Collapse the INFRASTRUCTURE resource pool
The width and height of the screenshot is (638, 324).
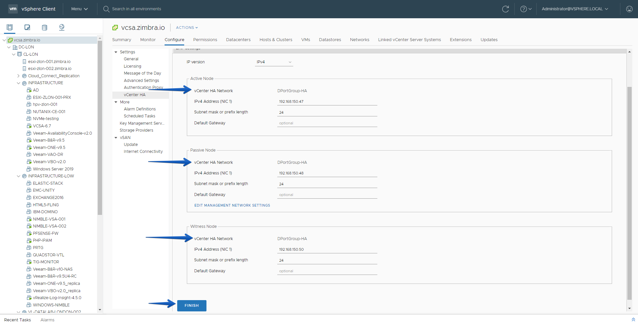point(19,83)
